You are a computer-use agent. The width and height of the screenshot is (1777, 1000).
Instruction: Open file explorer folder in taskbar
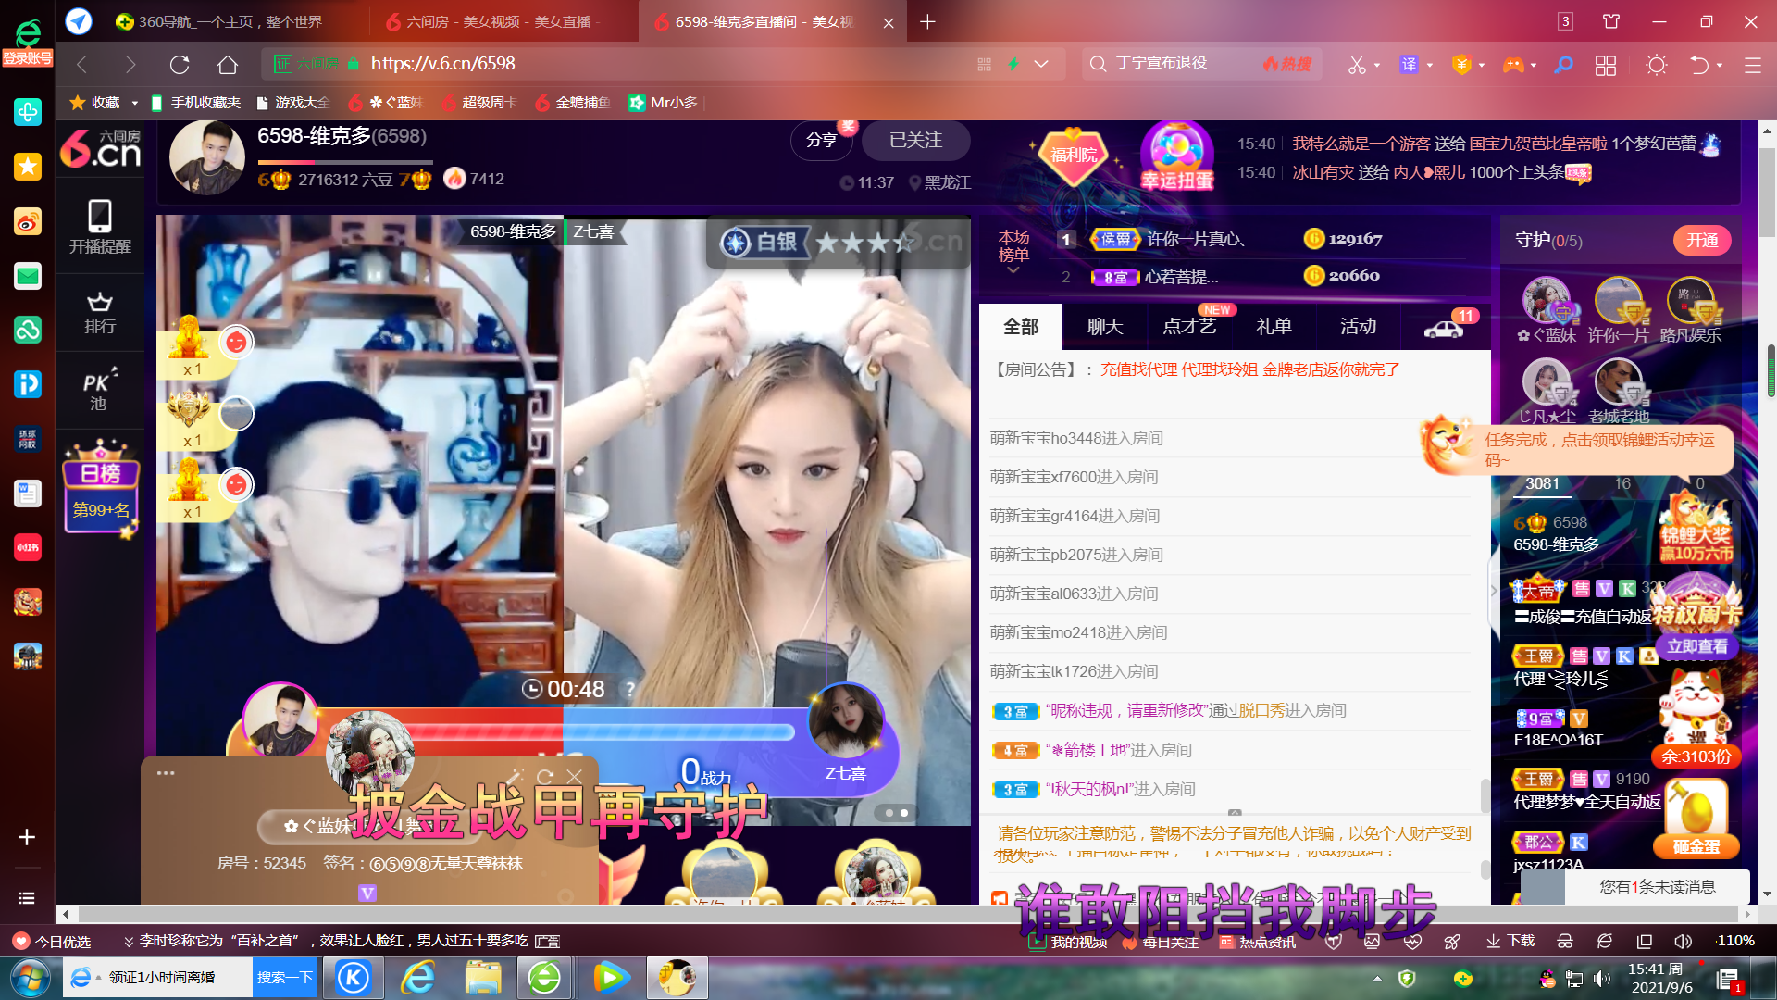(483, 978)
